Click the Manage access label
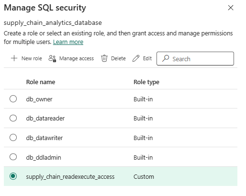The height and width of the screenshot is (196, 246). [x=77, y=58]
